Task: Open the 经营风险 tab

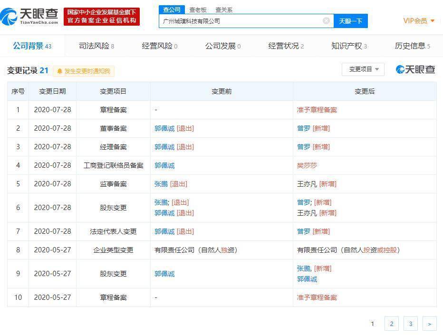Action: click(x=160, y=46)
